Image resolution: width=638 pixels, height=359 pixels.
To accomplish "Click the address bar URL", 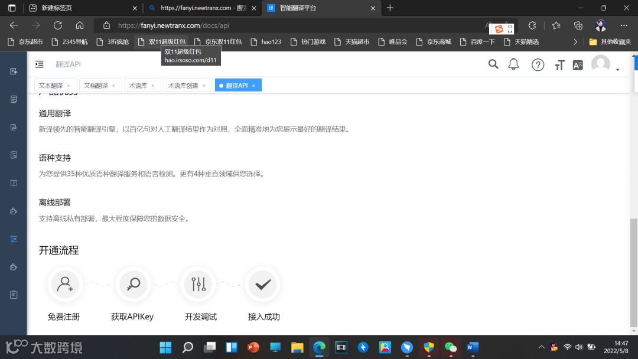I will (174, 25).
